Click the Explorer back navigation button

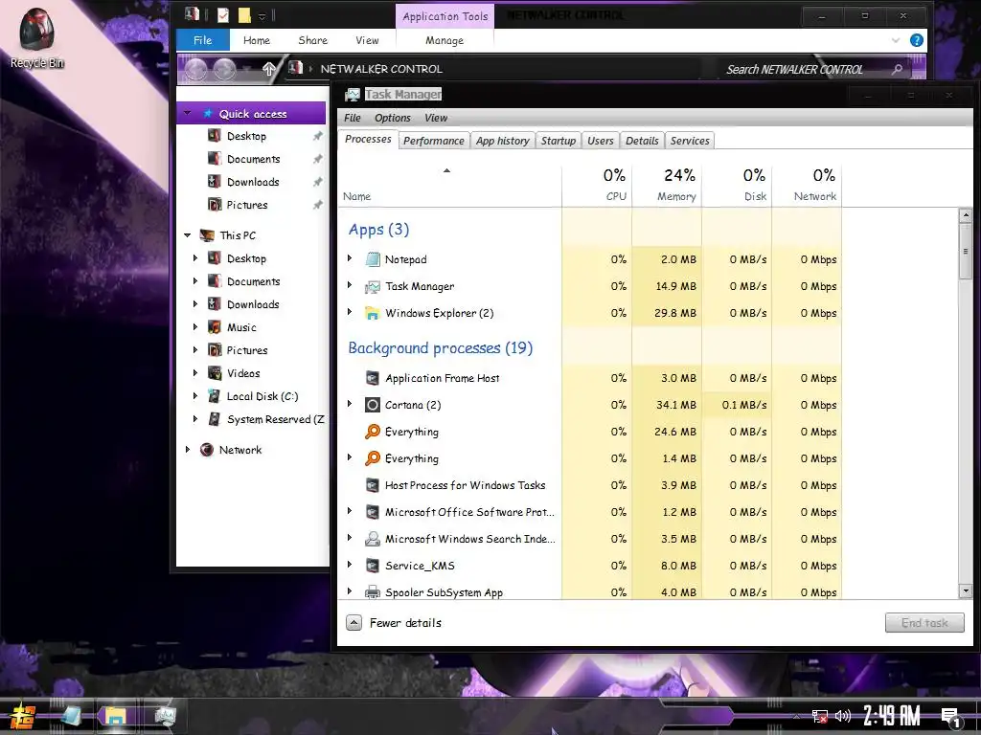coord(195,69)
